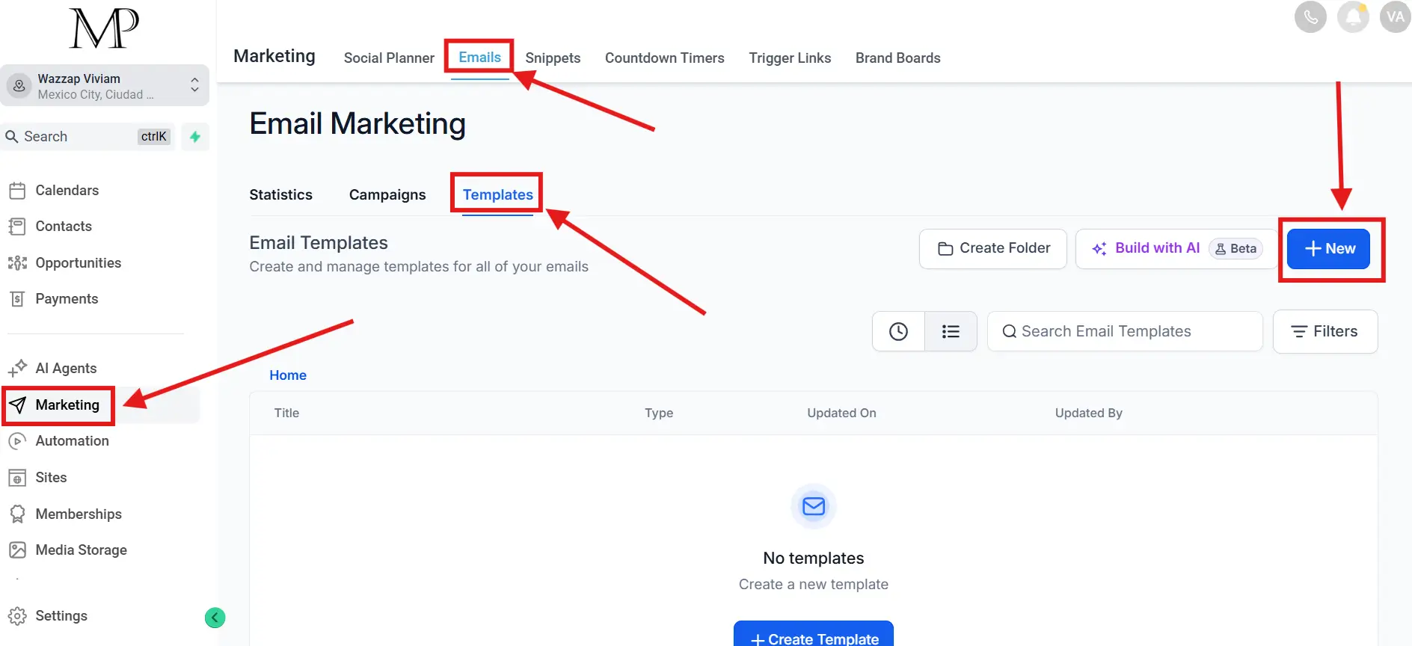Viewport: 1412px width, 646px height.
Task: Click the Build with AI button
Action: pos(1176,249)
